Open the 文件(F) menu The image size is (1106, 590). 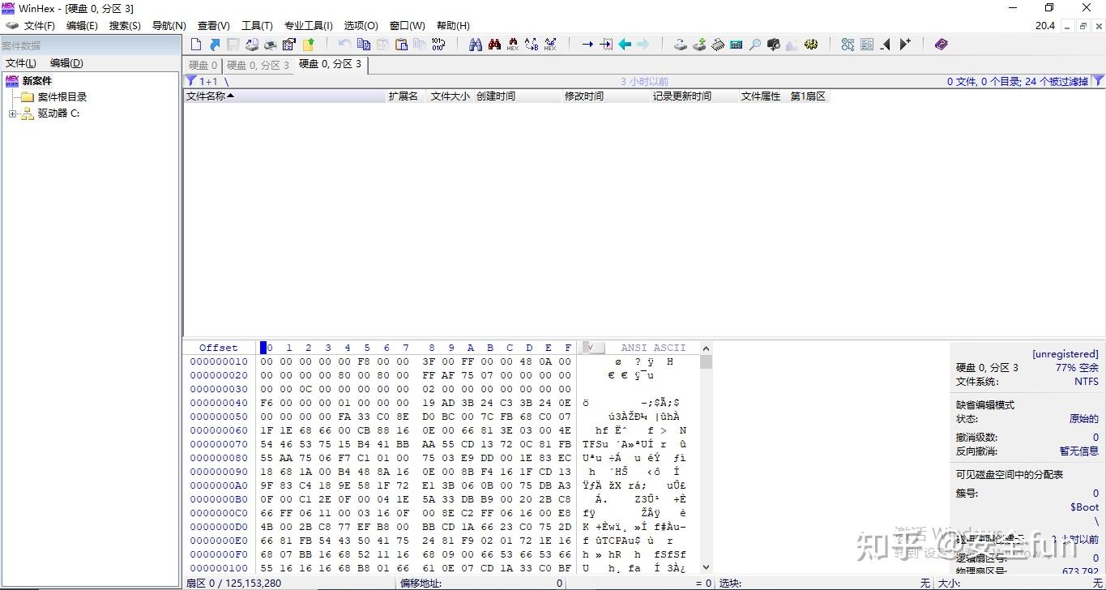pos(40,26)
